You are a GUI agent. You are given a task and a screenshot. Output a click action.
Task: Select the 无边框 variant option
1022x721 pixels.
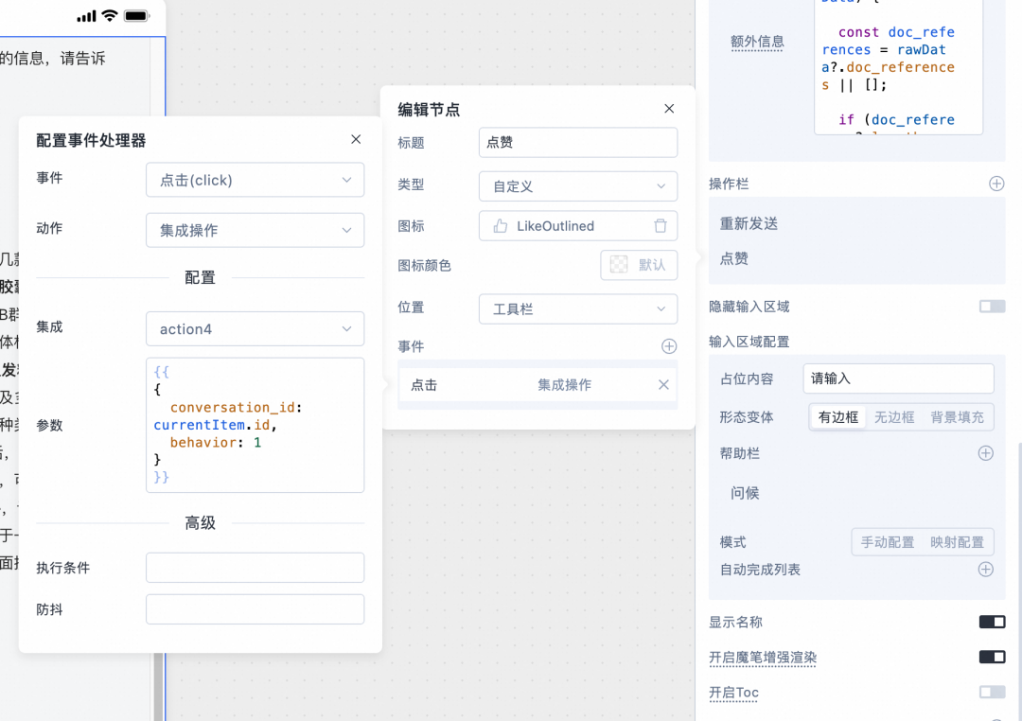pos(893,416)
